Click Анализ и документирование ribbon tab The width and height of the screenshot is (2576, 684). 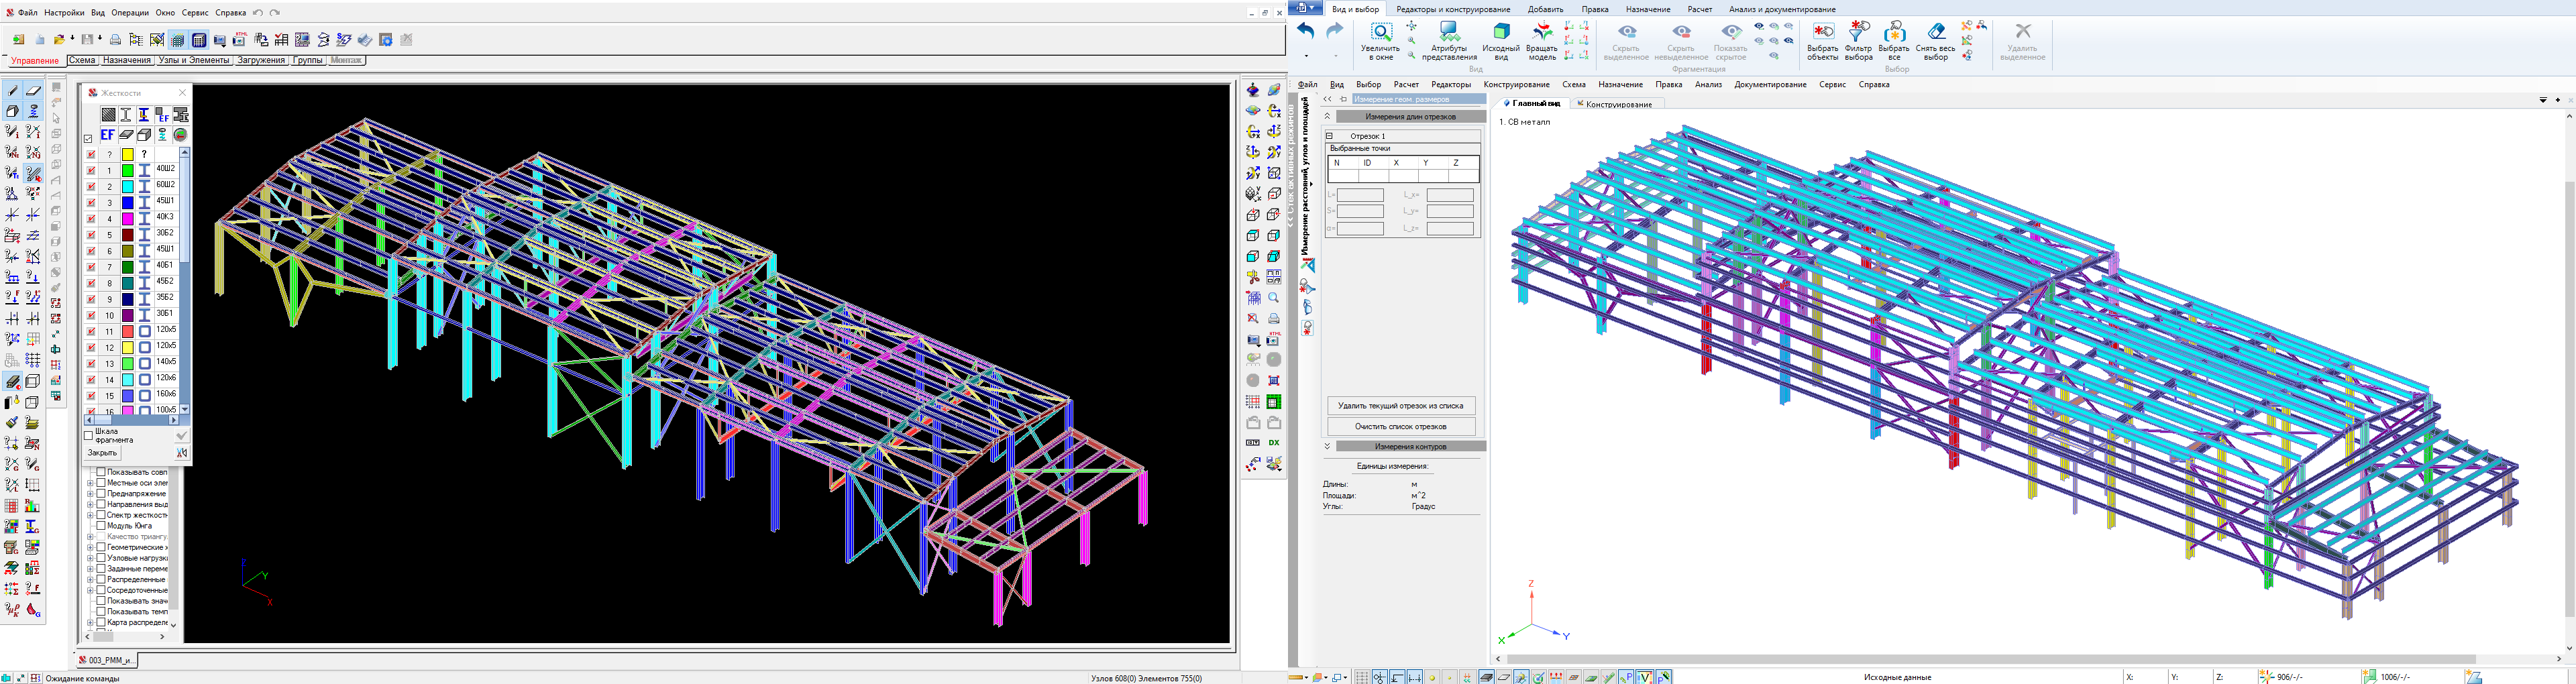[x=1782, y=9]
